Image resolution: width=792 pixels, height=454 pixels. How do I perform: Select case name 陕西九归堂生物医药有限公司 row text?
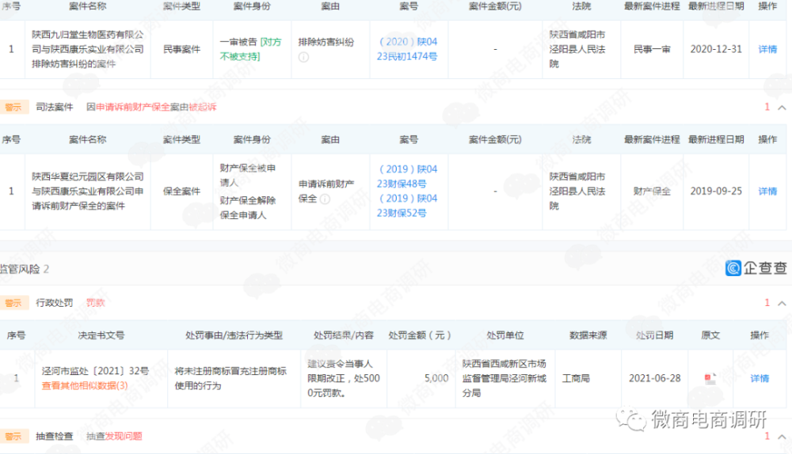coord(88,49)
